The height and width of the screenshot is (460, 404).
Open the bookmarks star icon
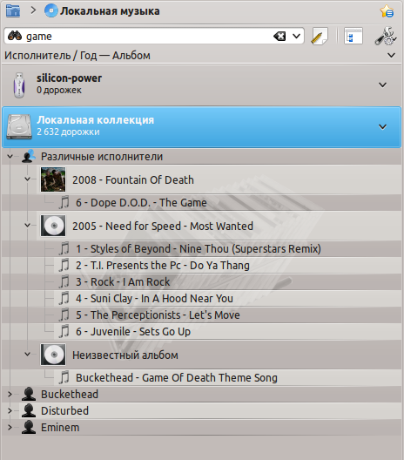(x=387, y=11)
